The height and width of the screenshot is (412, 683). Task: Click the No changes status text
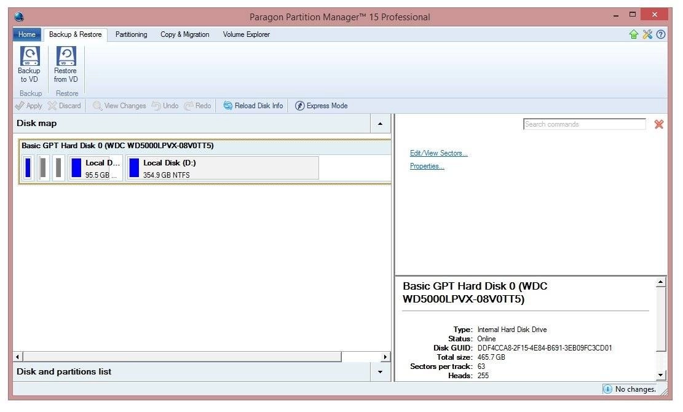636,389
